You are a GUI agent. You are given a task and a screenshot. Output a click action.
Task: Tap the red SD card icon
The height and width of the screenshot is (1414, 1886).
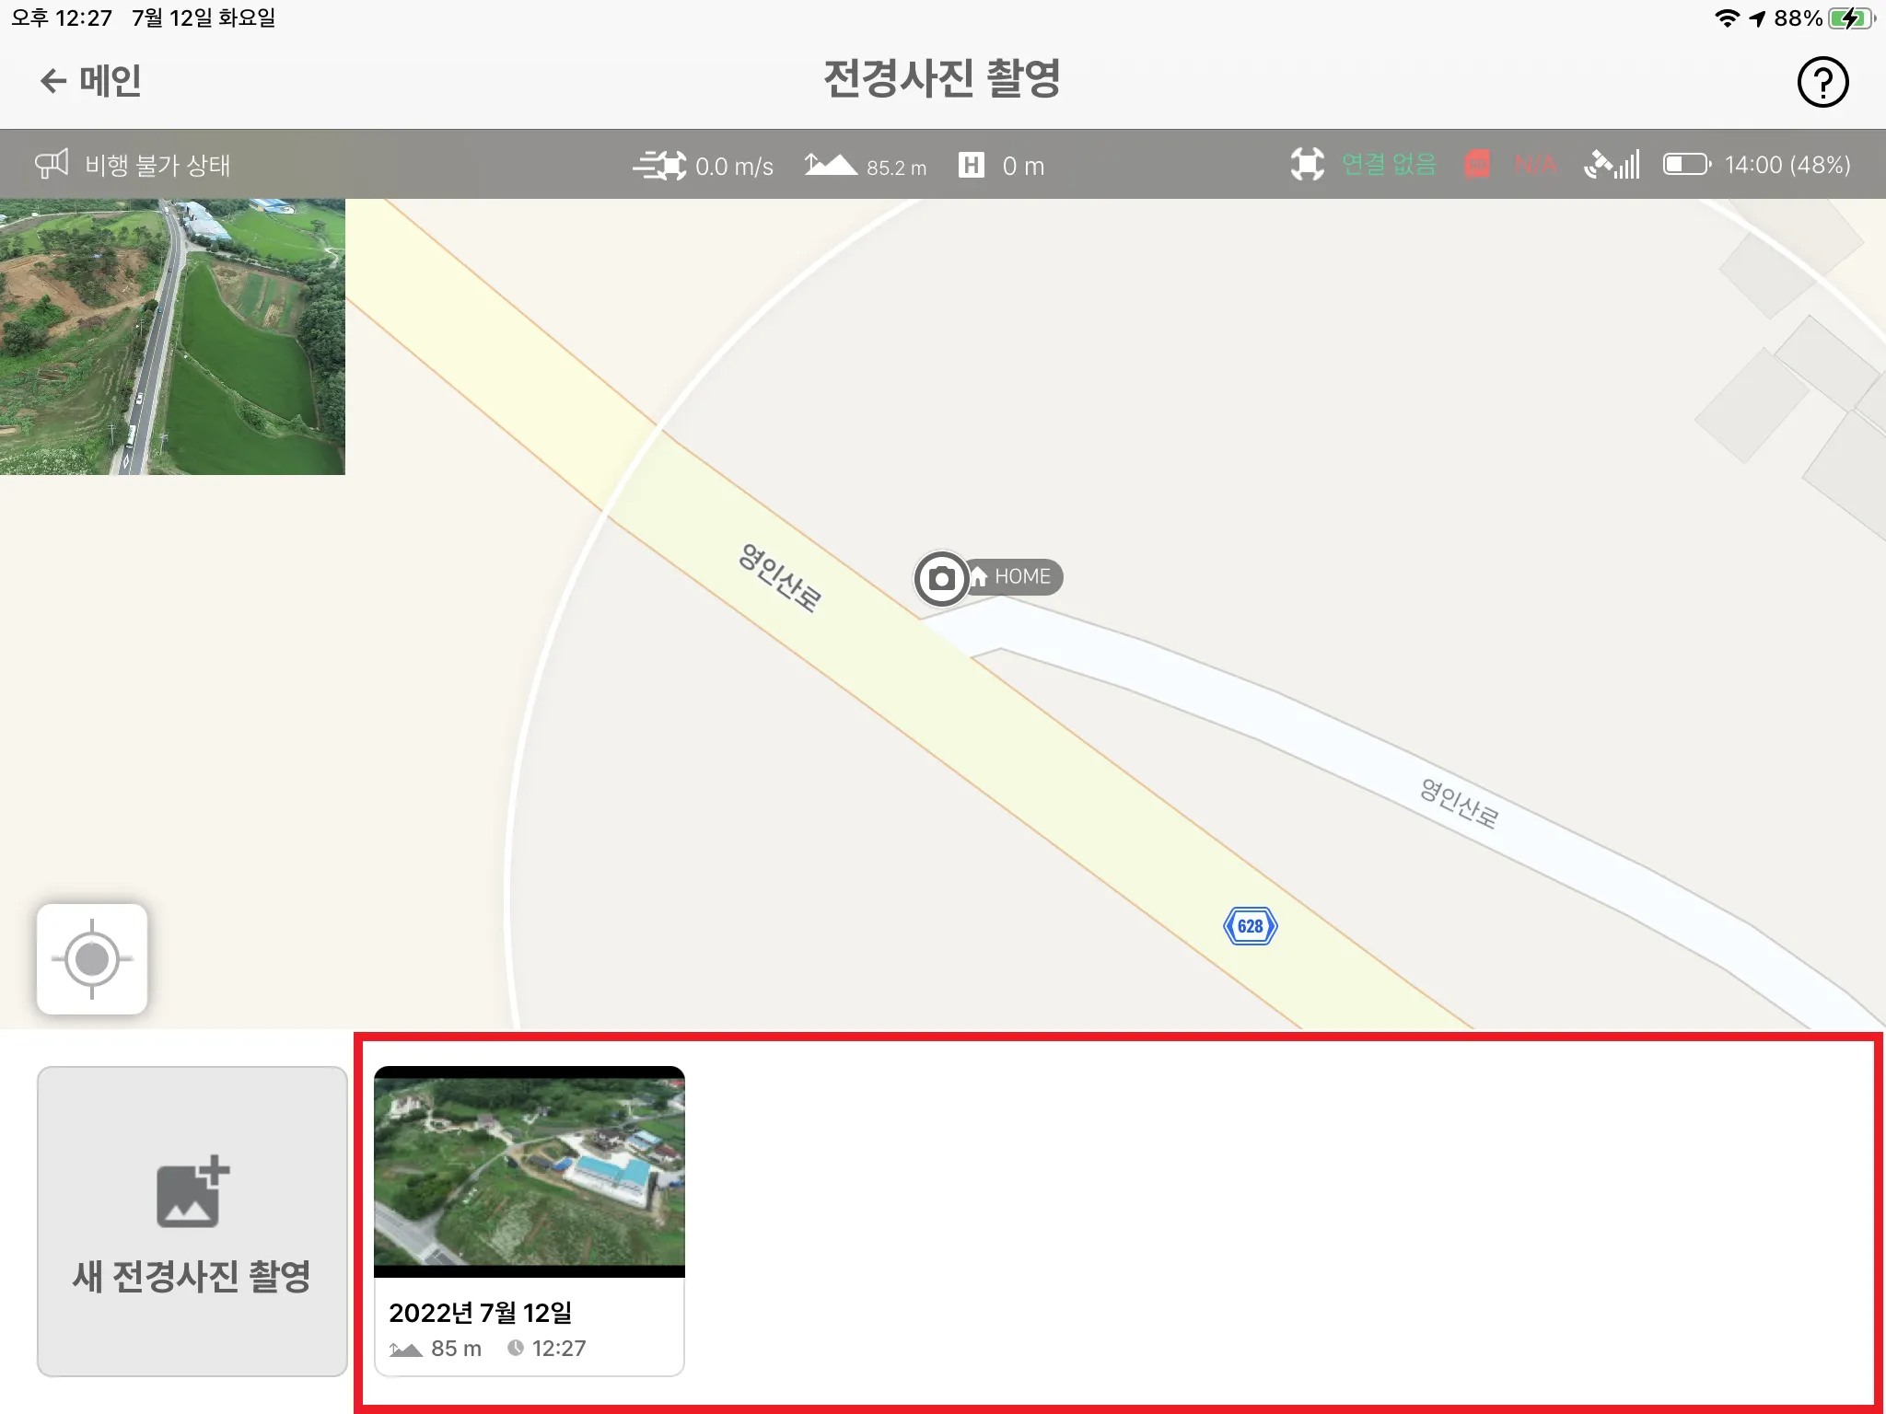(x=1477, y=164)
